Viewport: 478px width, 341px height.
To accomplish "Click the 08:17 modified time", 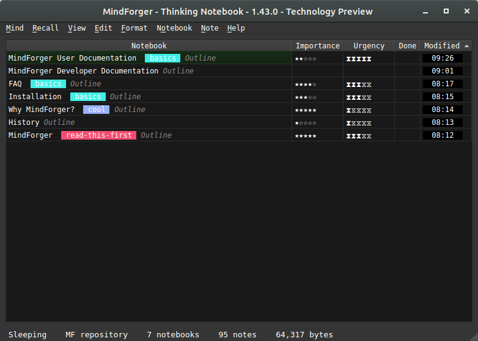I will click(x=443, y=84).
